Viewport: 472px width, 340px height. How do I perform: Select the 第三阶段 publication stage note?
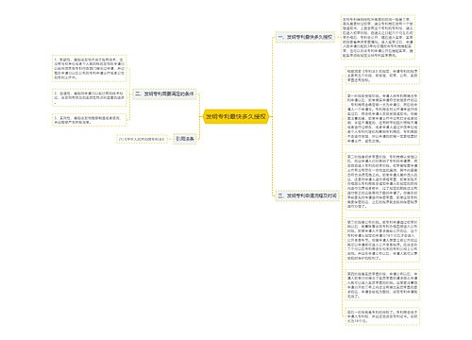click(382, 240)
